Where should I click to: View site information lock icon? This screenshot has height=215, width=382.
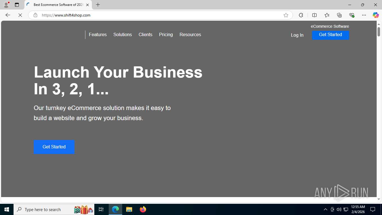35,15
